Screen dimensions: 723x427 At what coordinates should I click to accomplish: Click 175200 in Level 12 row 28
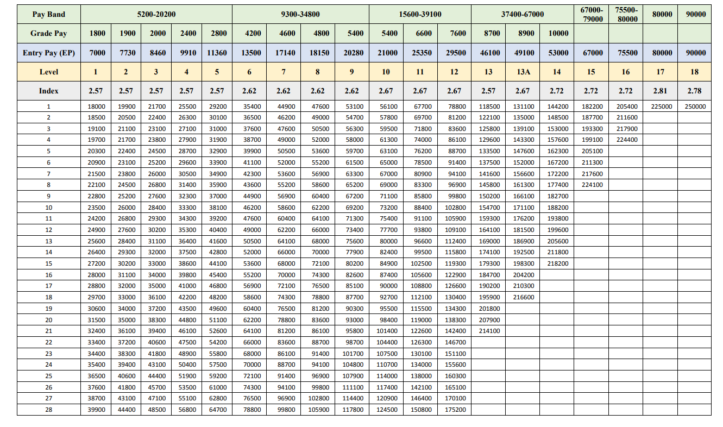click(455, 410)
